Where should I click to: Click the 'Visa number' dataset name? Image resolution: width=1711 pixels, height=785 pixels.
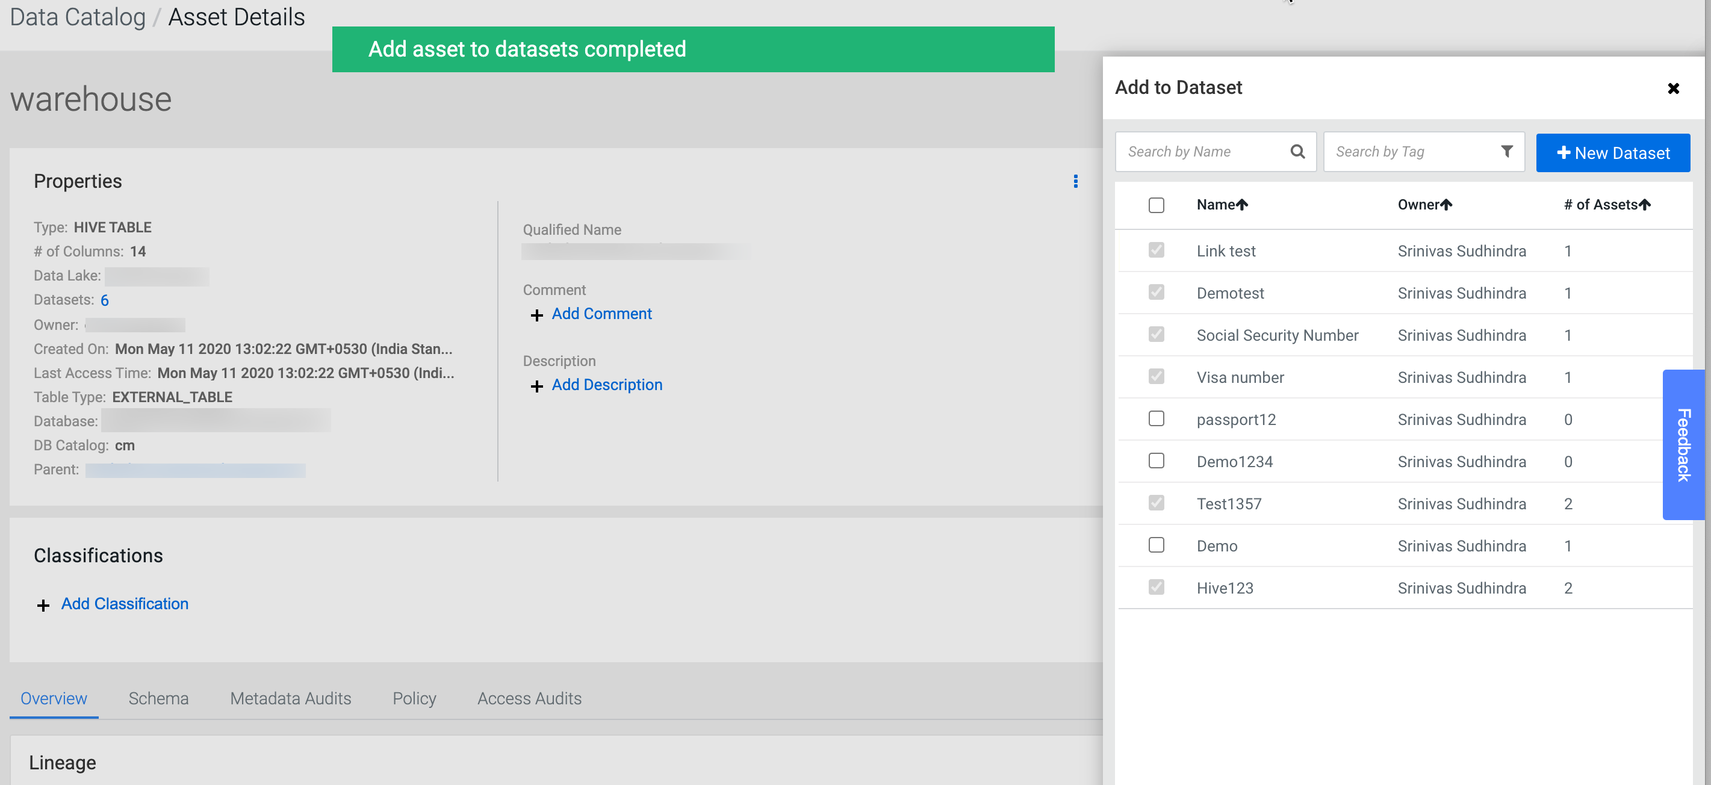(1240, 377)
